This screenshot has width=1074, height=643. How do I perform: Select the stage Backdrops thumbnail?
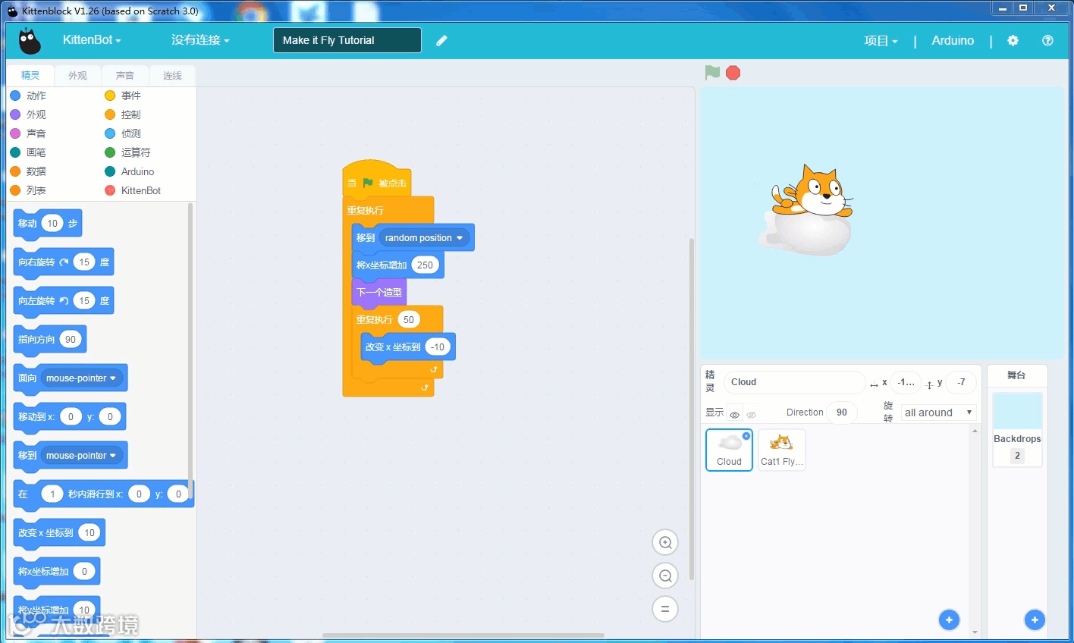[x=1017, y=428]
